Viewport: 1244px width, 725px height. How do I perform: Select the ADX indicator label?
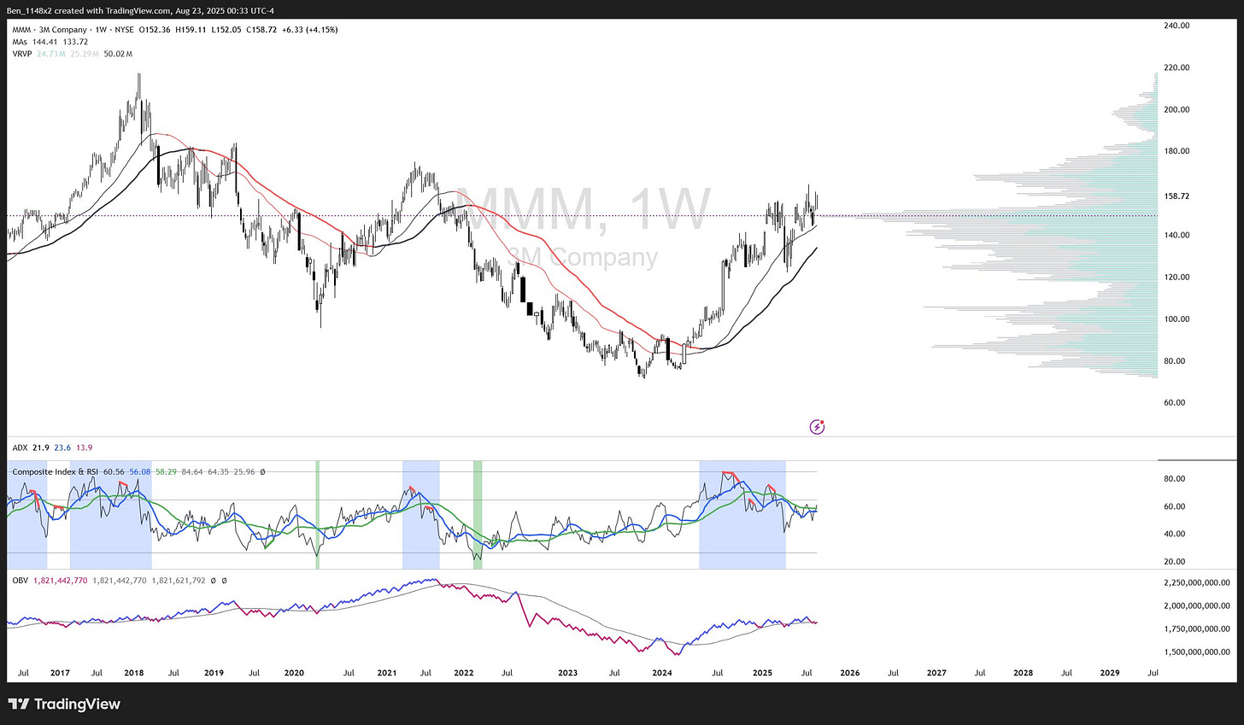(20, 447)
